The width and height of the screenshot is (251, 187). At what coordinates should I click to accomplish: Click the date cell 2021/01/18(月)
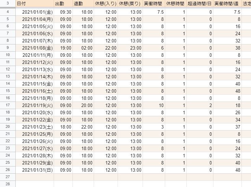pyautogui.click(x=35, y=98)
